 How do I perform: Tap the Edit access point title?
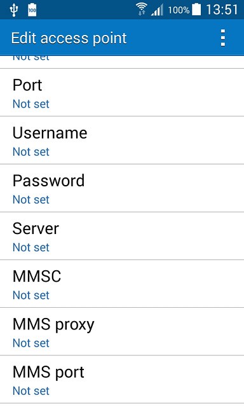(x=69, y=38)
